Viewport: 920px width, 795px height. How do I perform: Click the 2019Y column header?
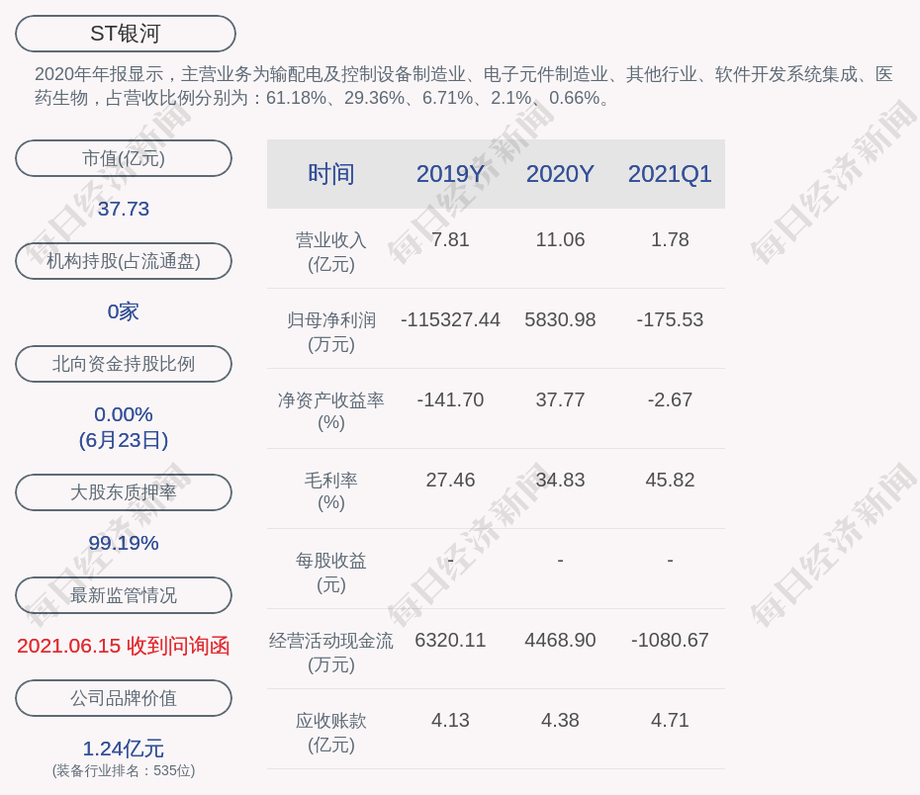coord(451,174)
